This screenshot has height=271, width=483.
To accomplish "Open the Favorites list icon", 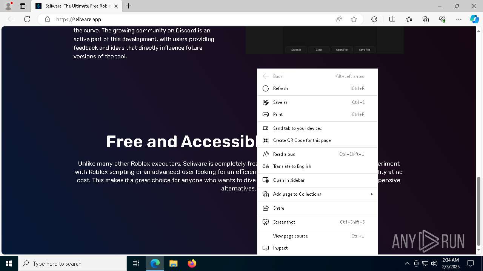I will click(x=409, y=19).
